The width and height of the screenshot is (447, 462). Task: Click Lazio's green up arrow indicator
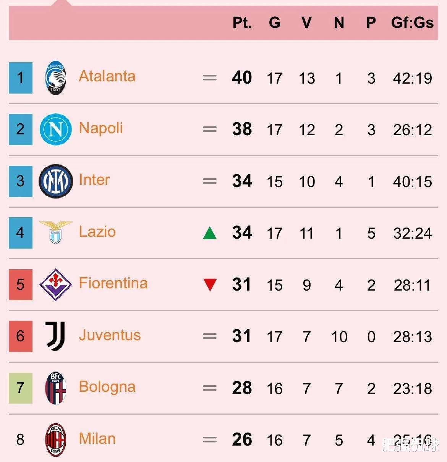click(x=210, y=233)
